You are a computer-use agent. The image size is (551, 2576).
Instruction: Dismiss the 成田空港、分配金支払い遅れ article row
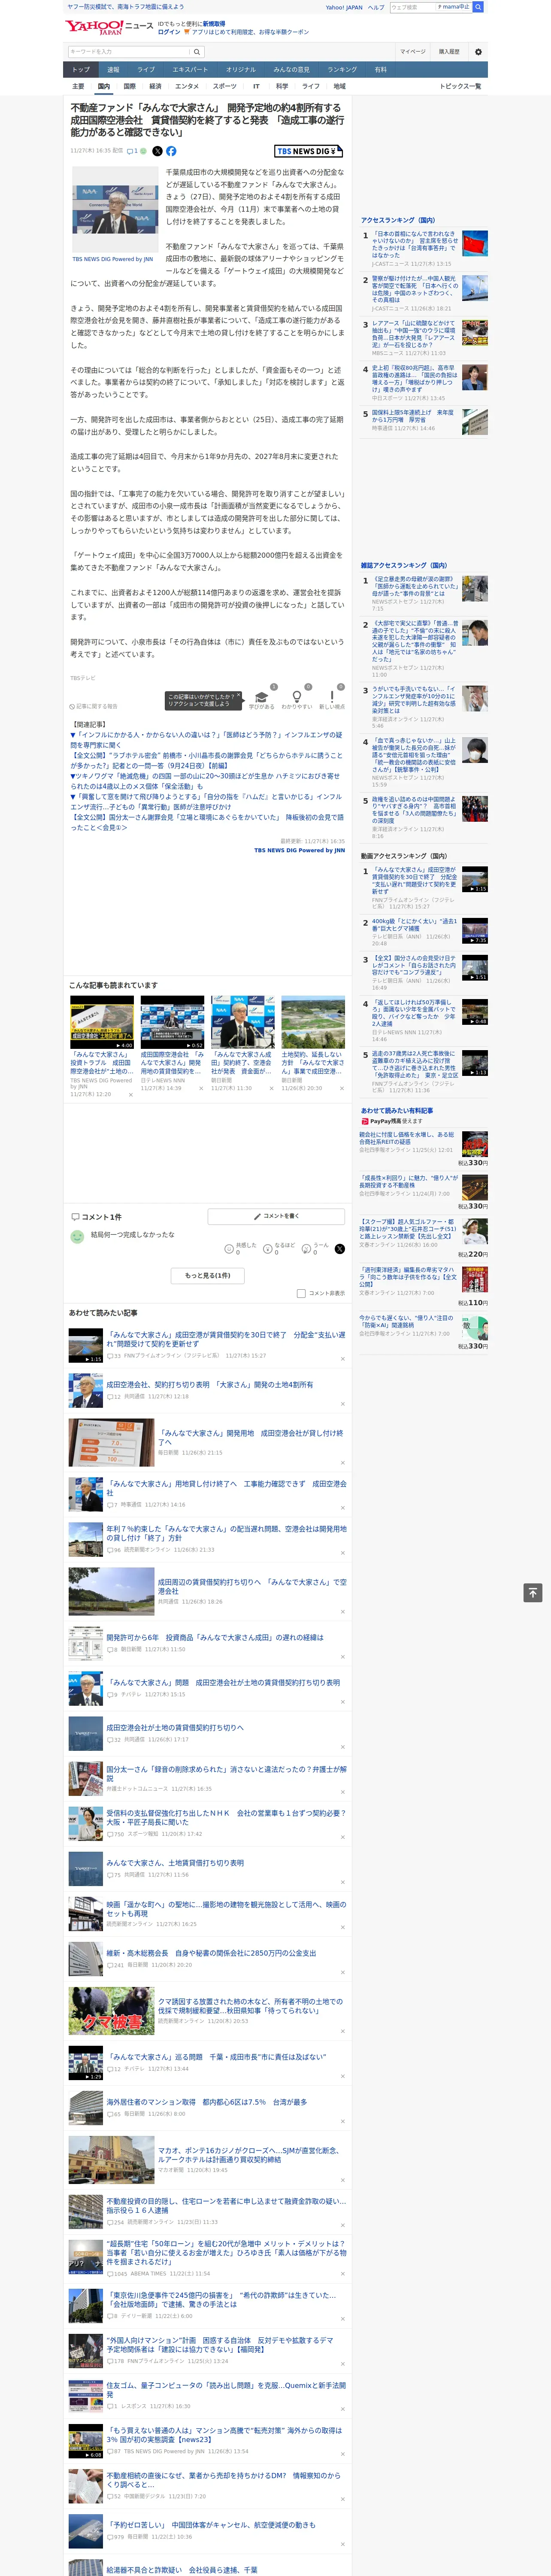[x=342, y=1358]
